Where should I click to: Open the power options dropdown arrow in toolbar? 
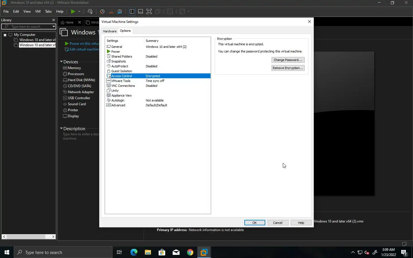click(x=79, y=11)
